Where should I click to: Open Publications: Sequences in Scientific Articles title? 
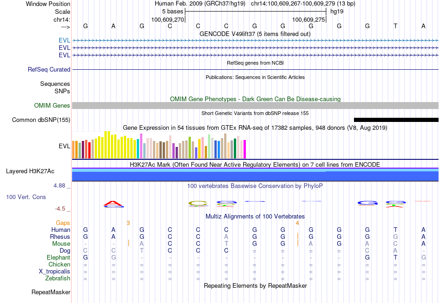(255, 77)
